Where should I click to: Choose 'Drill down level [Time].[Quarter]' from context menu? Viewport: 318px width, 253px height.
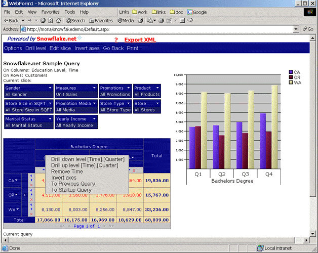(x=88, y=159)
